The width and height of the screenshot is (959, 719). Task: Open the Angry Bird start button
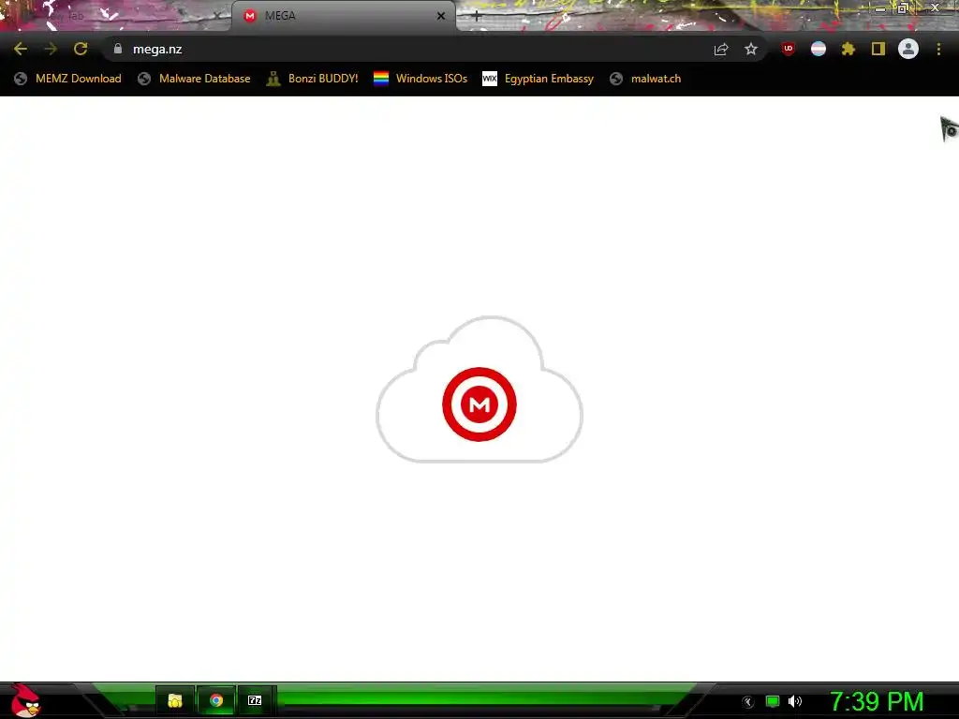[x=25, y=700]
